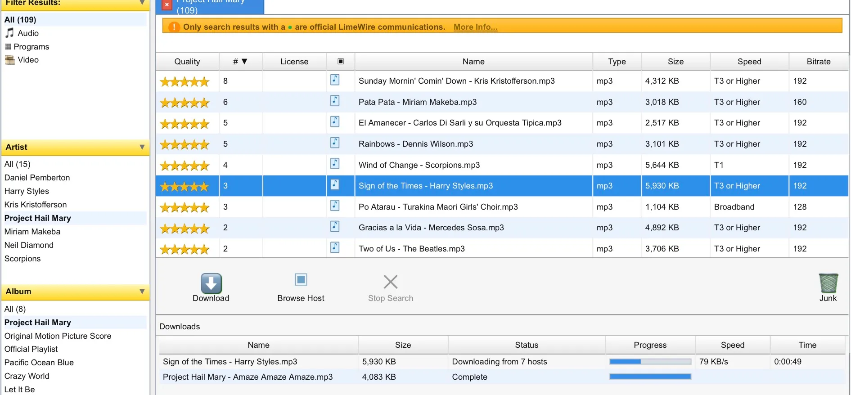
Task: Sort by the License column header
Action: pyautogui.click(x=294, y=62)
